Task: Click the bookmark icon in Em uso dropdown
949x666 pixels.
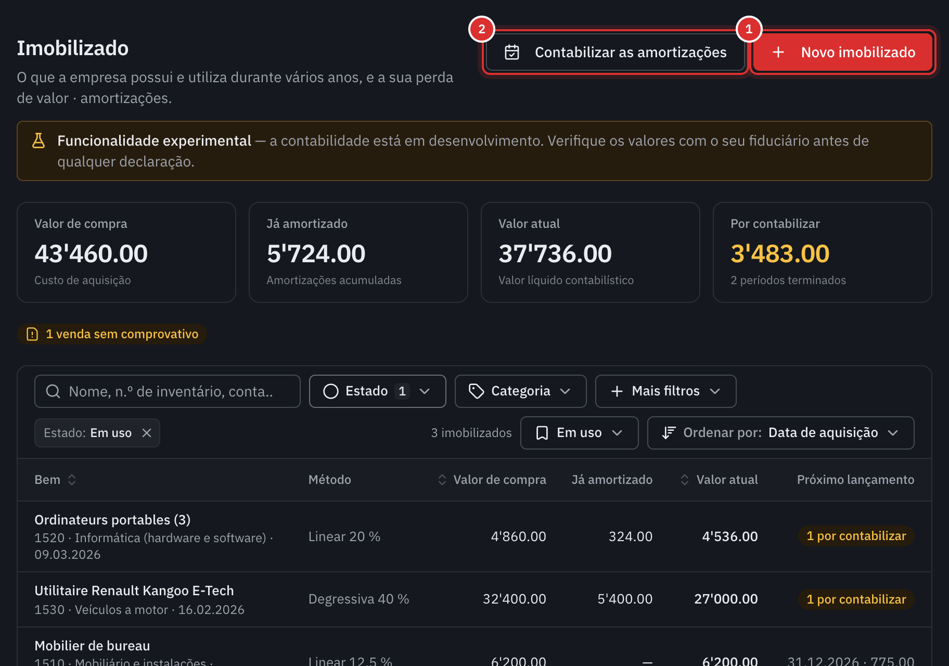Action: tap(542, 433)
